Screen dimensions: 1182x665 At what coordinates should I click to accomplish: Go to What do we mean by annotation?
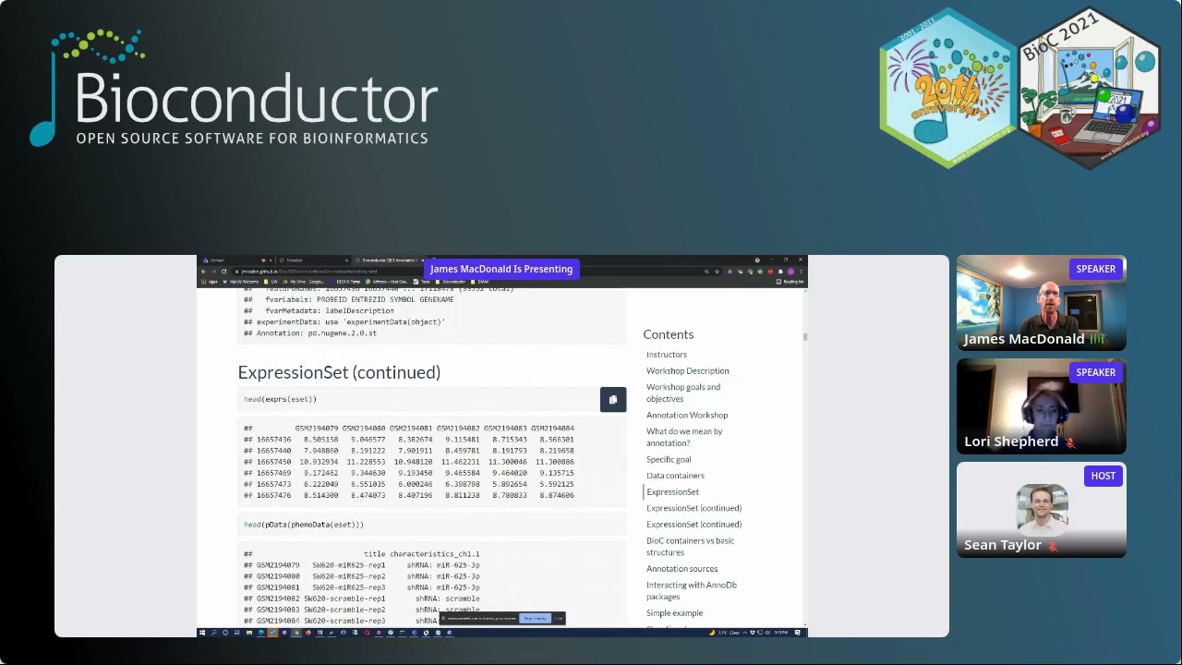click(x=684, y=437)
